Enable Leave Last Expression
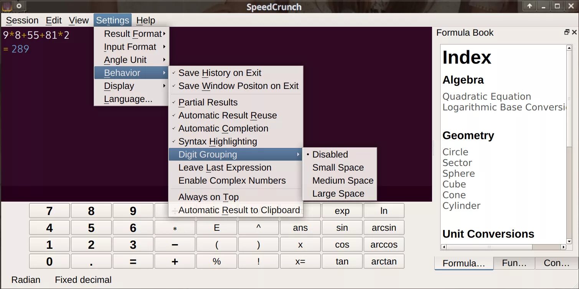 pyautogui.click(x=236, y=167)
